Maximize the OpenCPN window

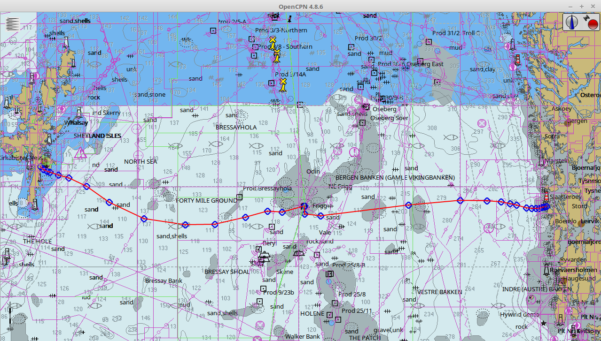tap(581, 6)
